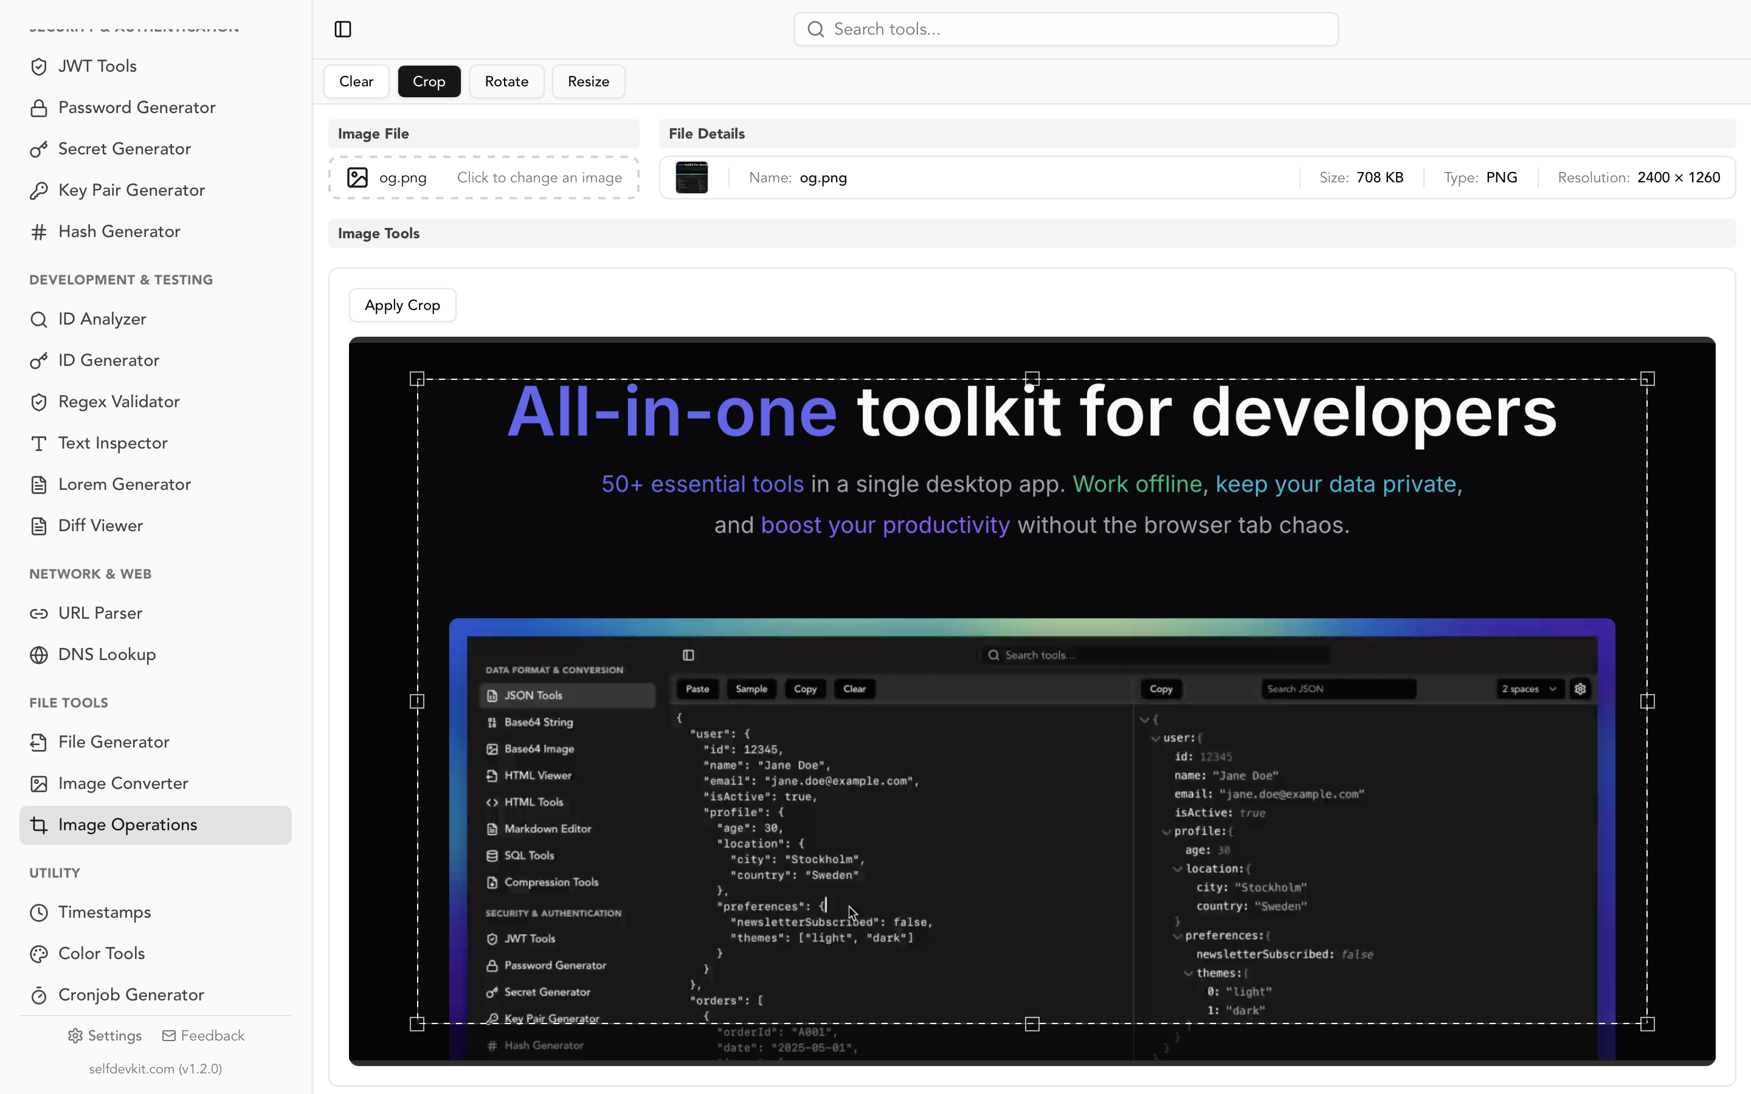Open the Feedback link

click(x=203, y=1036)
